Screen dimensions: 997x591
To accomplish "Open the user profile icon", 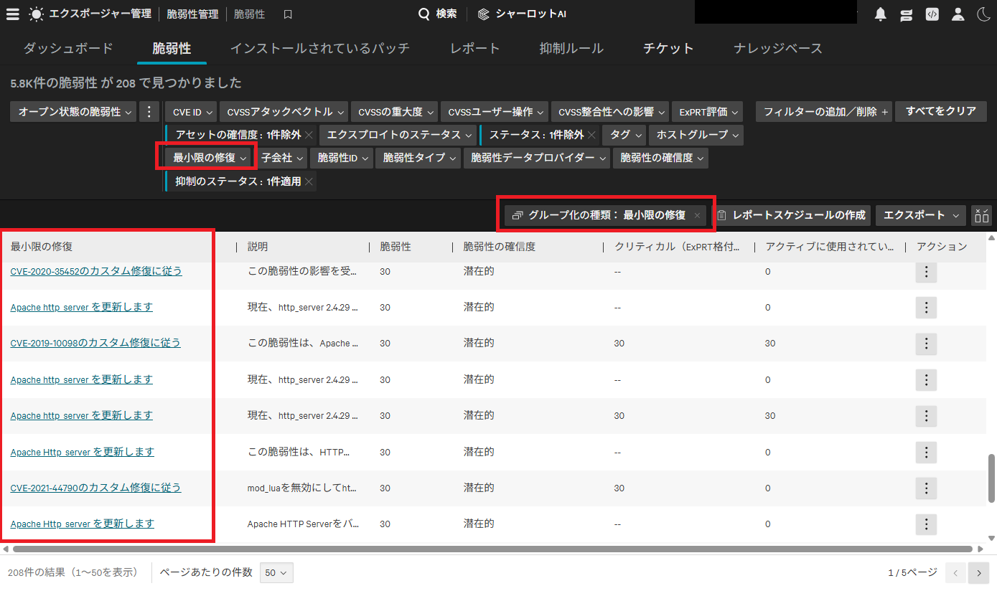I will (x=958, y=14).
